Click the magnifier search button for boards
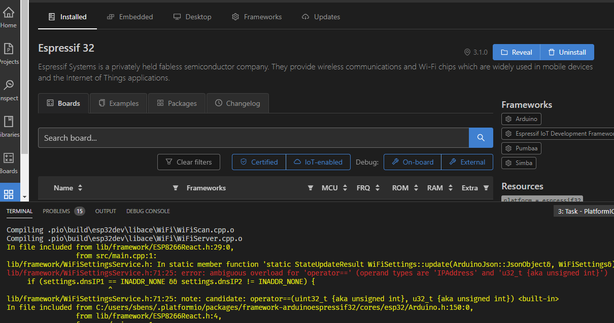 click(x=481, y=138)
